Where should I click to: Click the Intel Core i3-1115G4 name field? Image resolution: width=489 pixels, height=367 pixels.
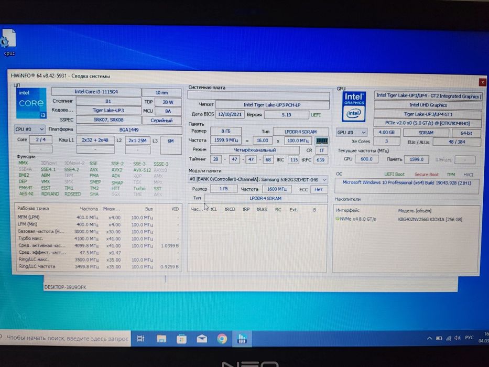click(x=96, y=92)
